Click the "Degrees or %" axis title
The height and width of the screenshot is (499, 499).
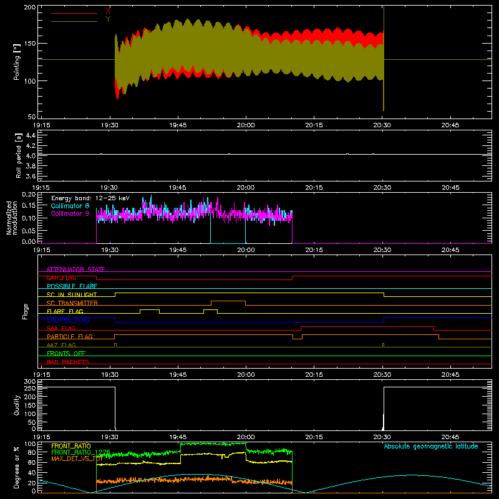click(17, 467)
